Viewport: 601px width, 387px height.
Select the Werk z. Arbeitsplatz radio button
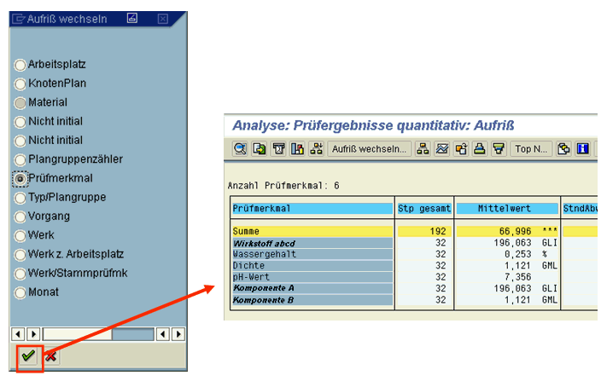click(x=20, y=255)
